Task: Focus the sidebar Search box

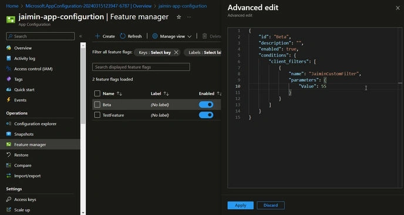Action: [41, 36]
